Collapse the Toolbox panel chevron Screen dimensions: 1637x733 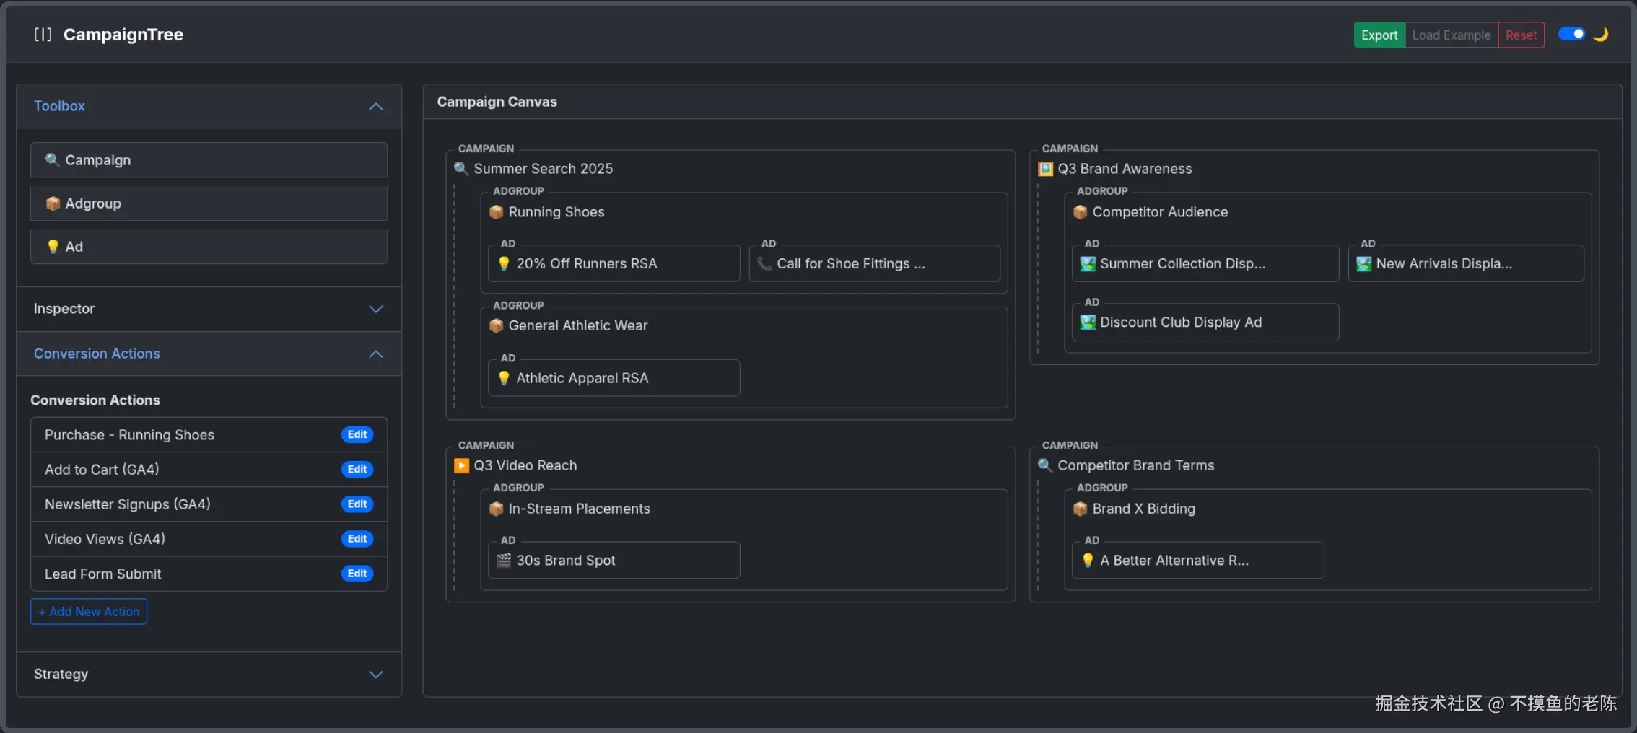(x=376, y=107)
